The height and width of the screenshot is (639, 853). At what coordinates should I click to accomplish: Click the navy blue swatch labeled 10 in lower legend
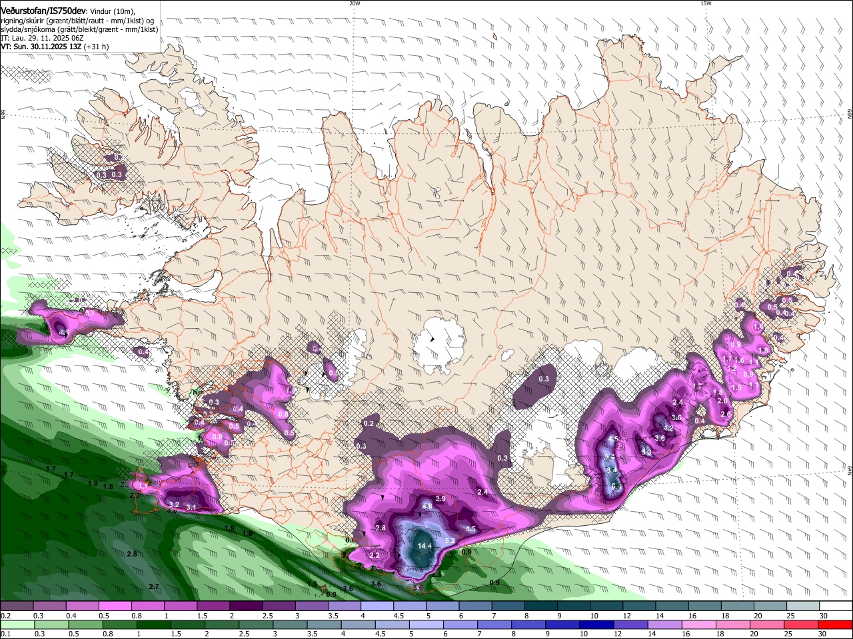point(596,625)
